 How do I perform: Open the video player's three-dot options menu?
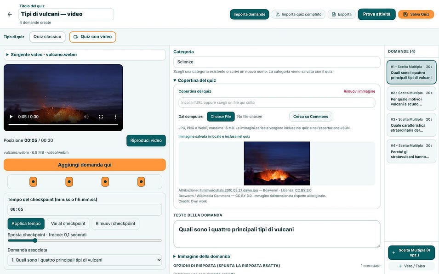[115, 117]
